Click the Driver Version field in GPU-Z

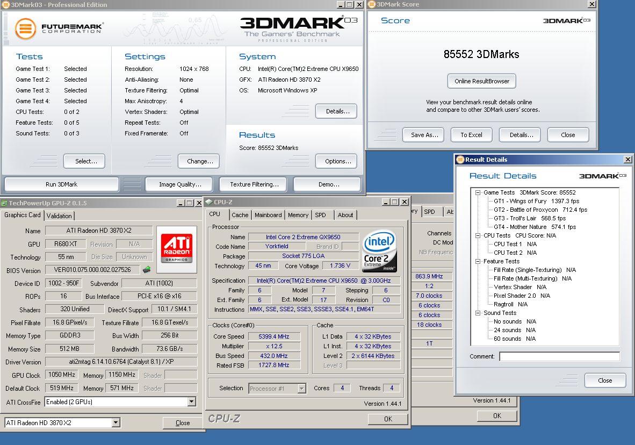[121, 362]
